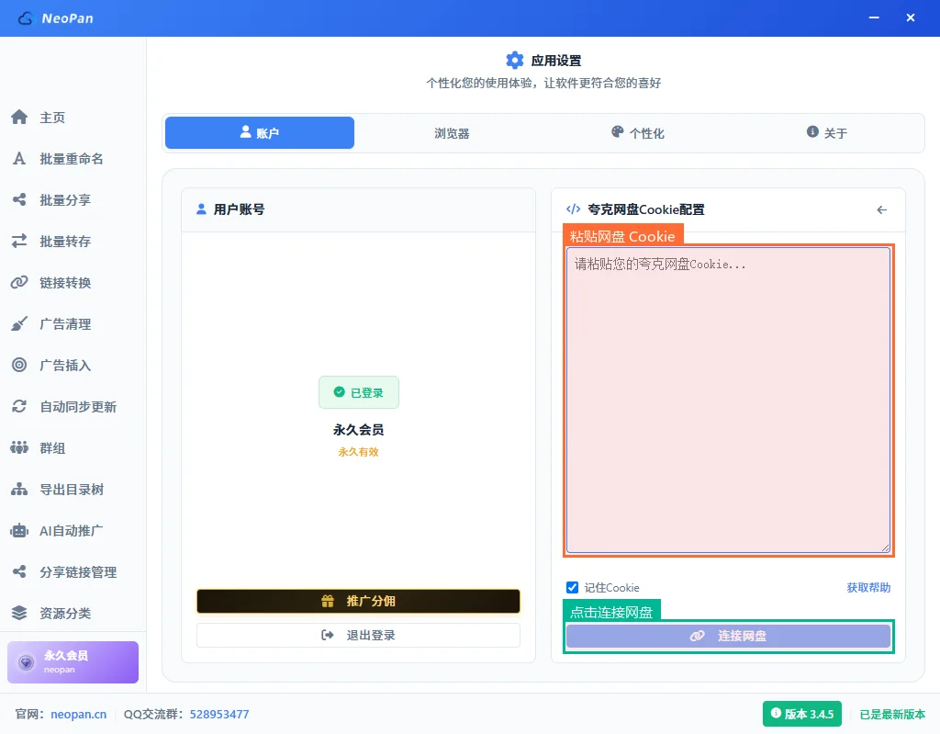Viewport: 940px width, 734px height.
Task: Click the gear icon beside 应用设置
Action: pyautogui.click(x=514, y=60)
